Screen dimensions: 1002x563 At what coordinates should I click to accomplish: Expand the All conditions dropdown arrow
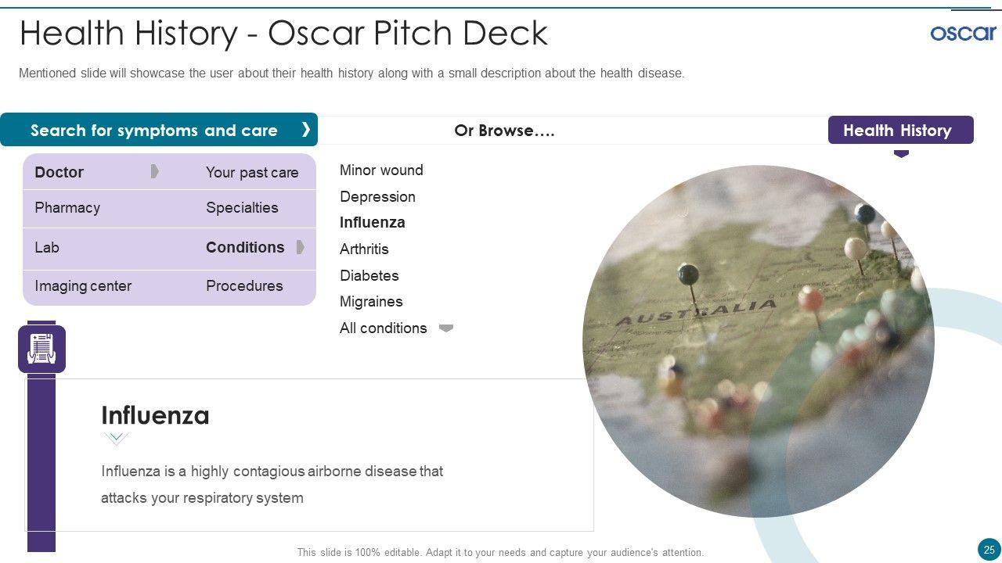(x=446, y=328)
